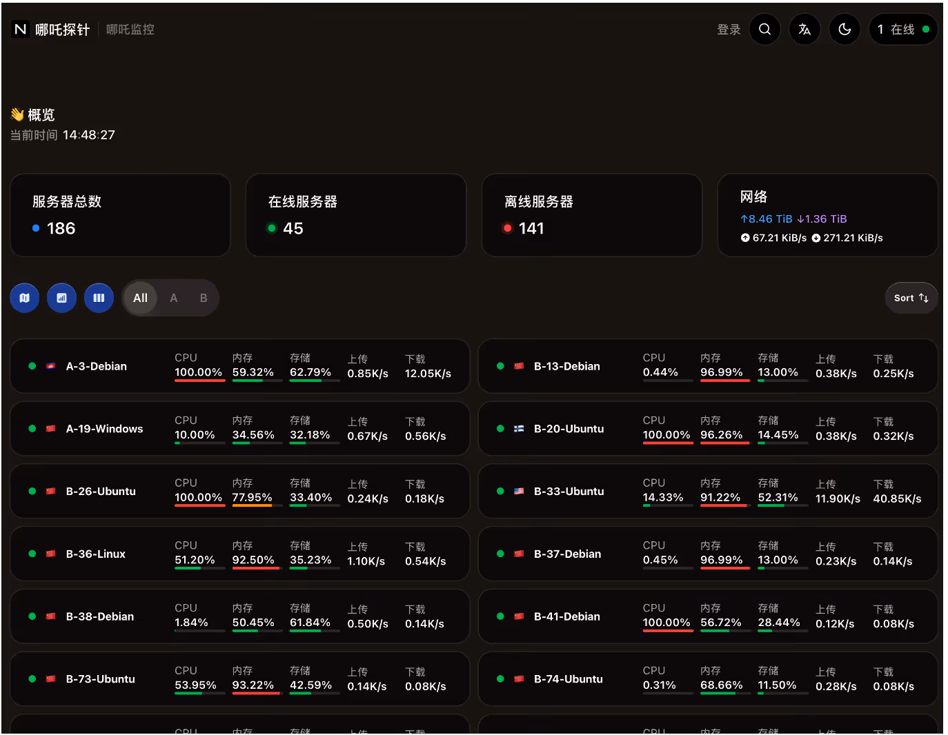Open the map view icon button
The height and width of the screenshot is (735, 948).
(x=24, y=298)
